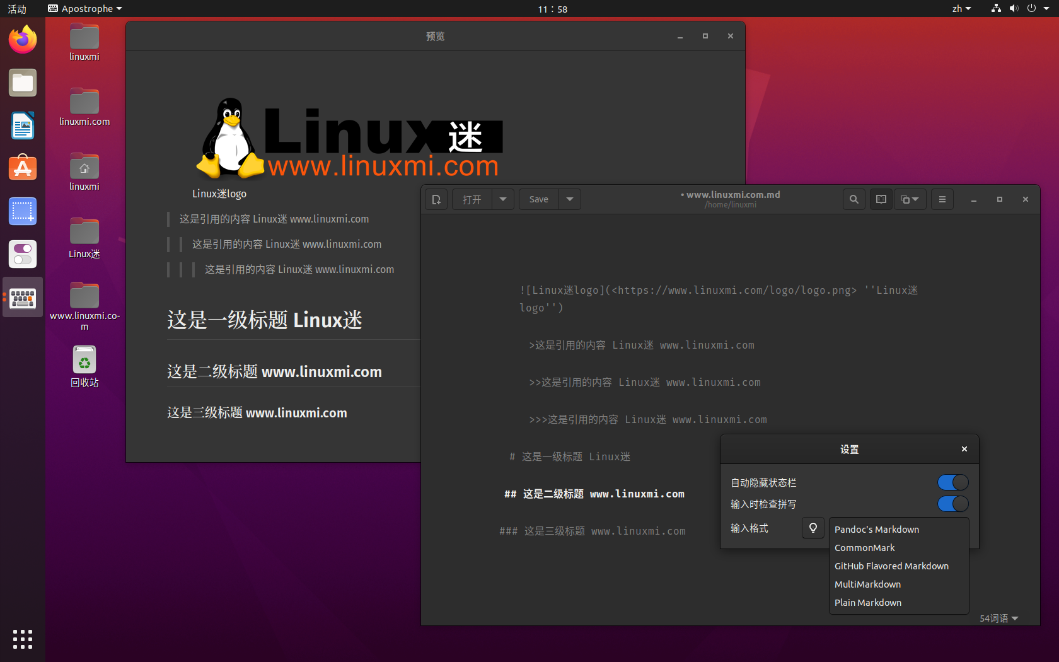Click the 预览 window title bar
The height and width of the screenshot is (662, 1059).
click(x=435, y=36)
